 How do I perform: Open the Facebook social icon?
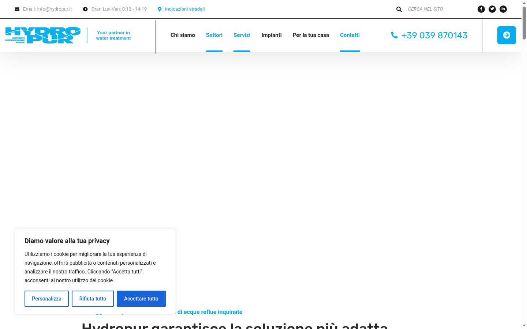point(481,9)
